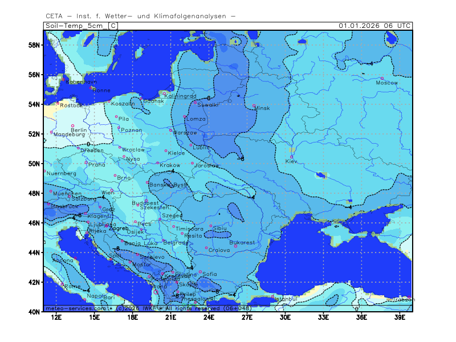Viewport: 456px width, 342px height.
Task: Click the Warszaw city label
Action: (x=185, y=133)
